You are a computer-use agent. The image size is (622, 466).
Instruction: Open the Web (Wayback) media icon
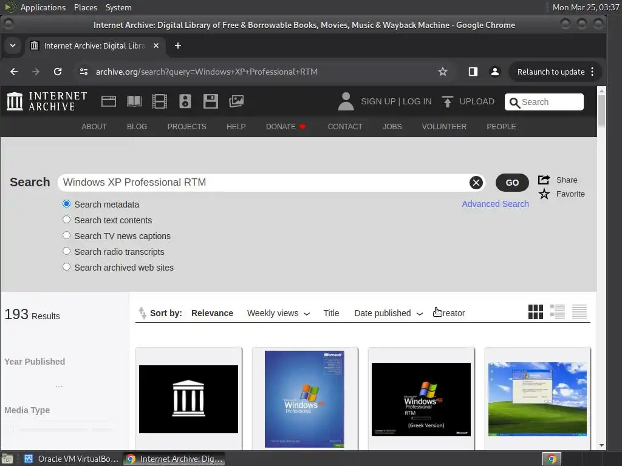coord(108,101)
